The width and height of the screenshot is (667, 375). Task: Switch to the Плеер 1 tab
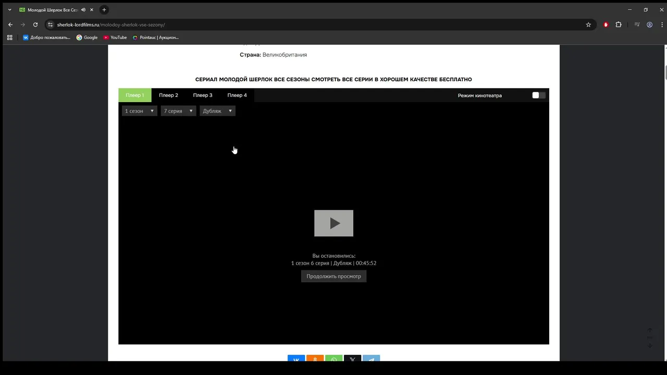[135, 95]
